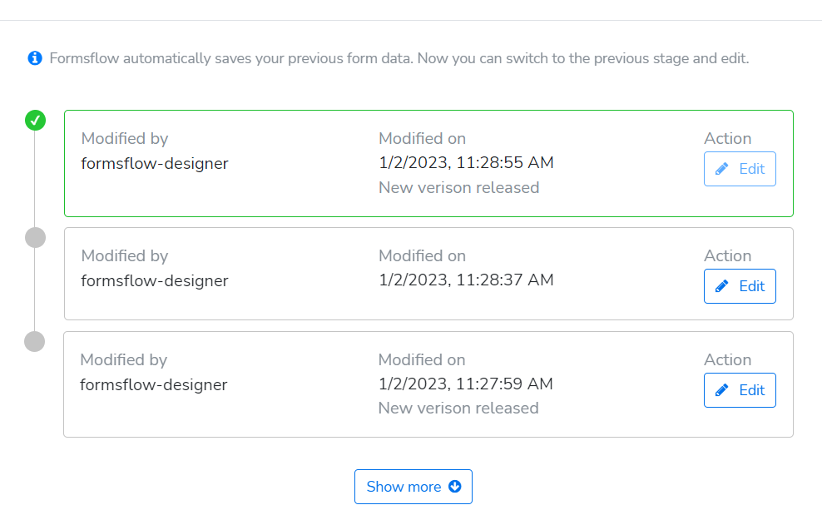Expand more versions using Show more

pos(413,487)
